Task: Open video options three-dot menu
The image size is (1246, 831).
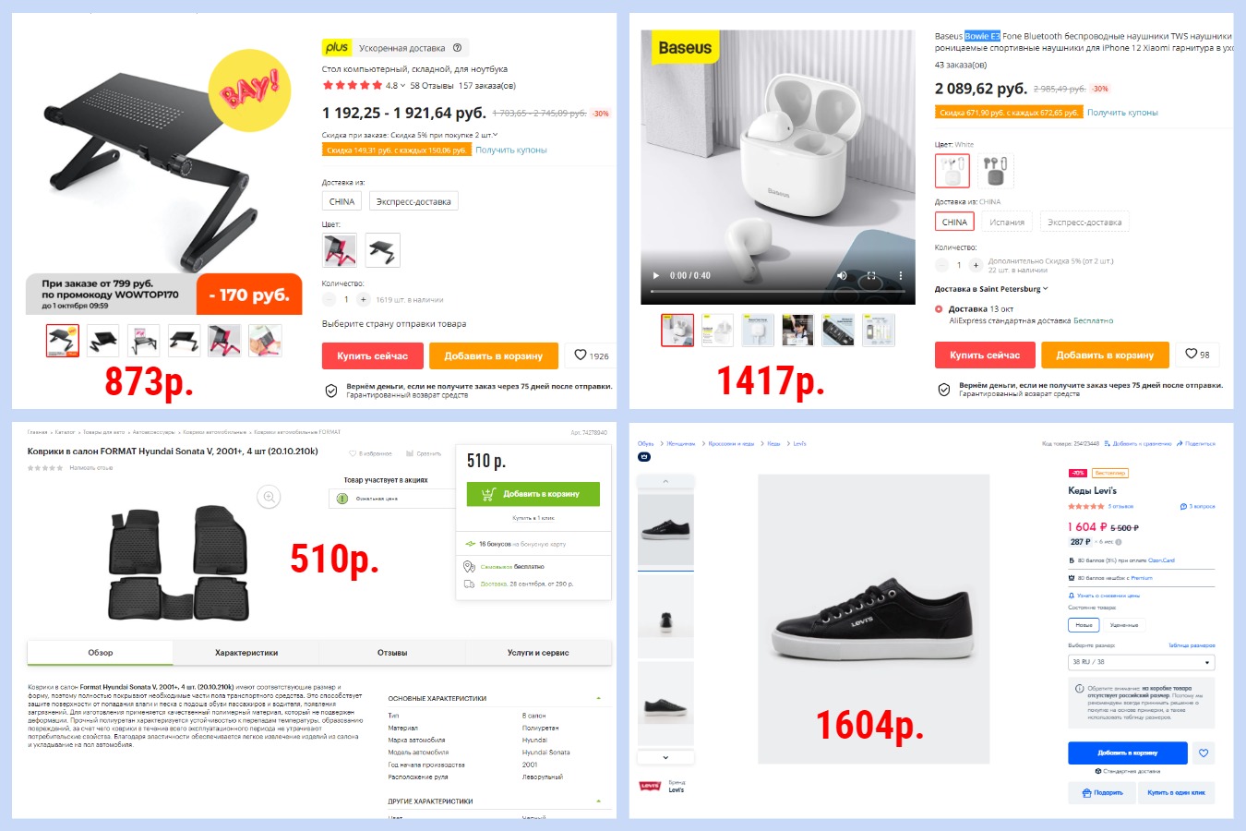Action: click(901, 275)
